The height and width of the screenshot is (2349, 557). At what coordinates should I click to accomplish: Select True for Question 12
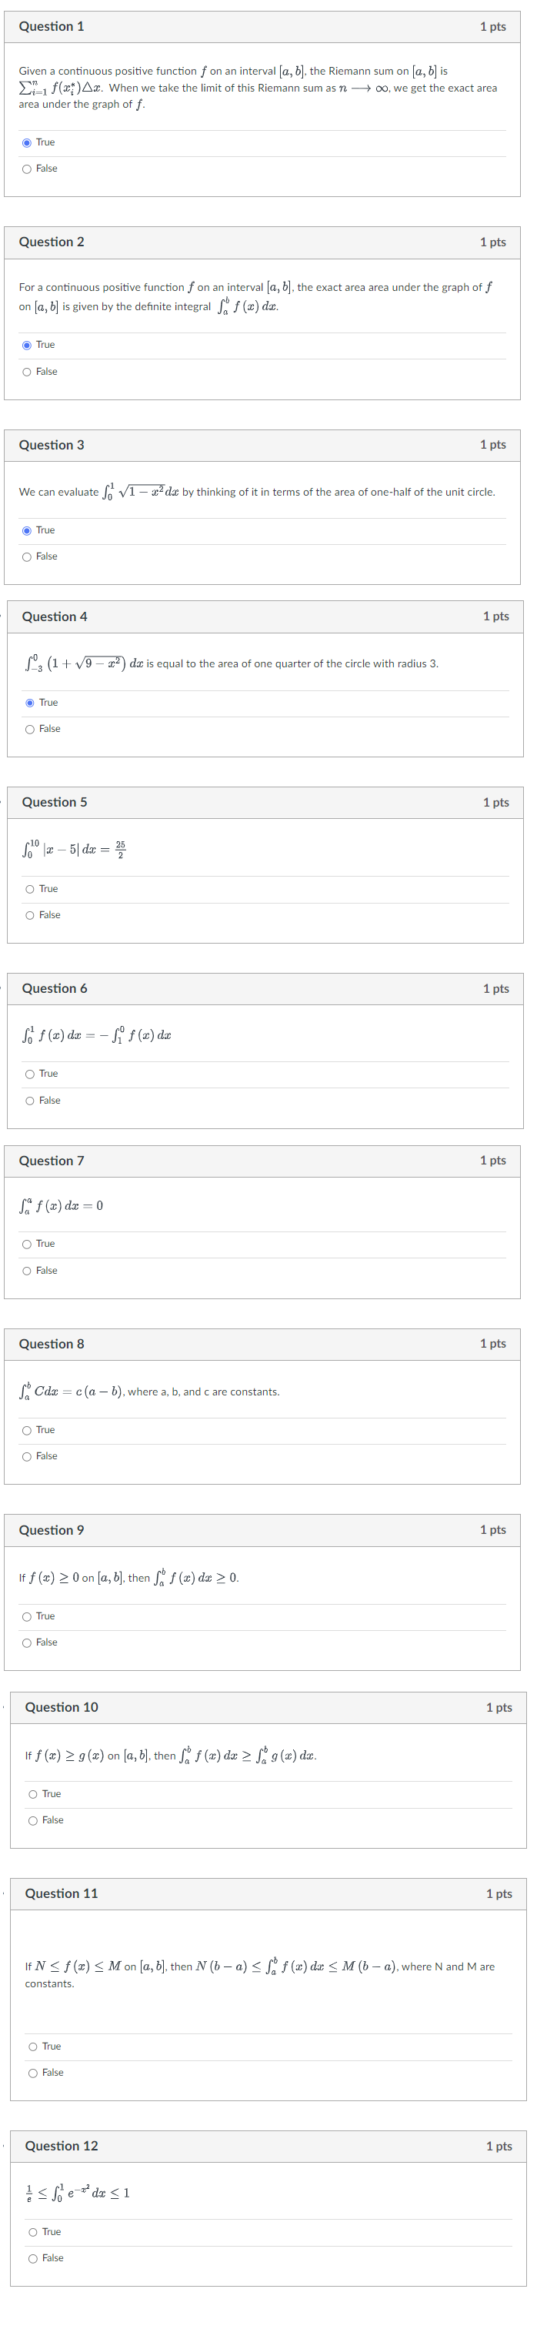click(x=28, y=2231)
